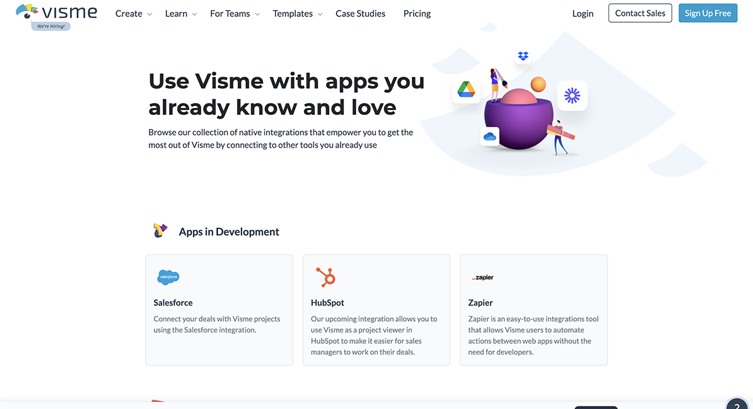Click the Visme logo

[x=57, y=11]
